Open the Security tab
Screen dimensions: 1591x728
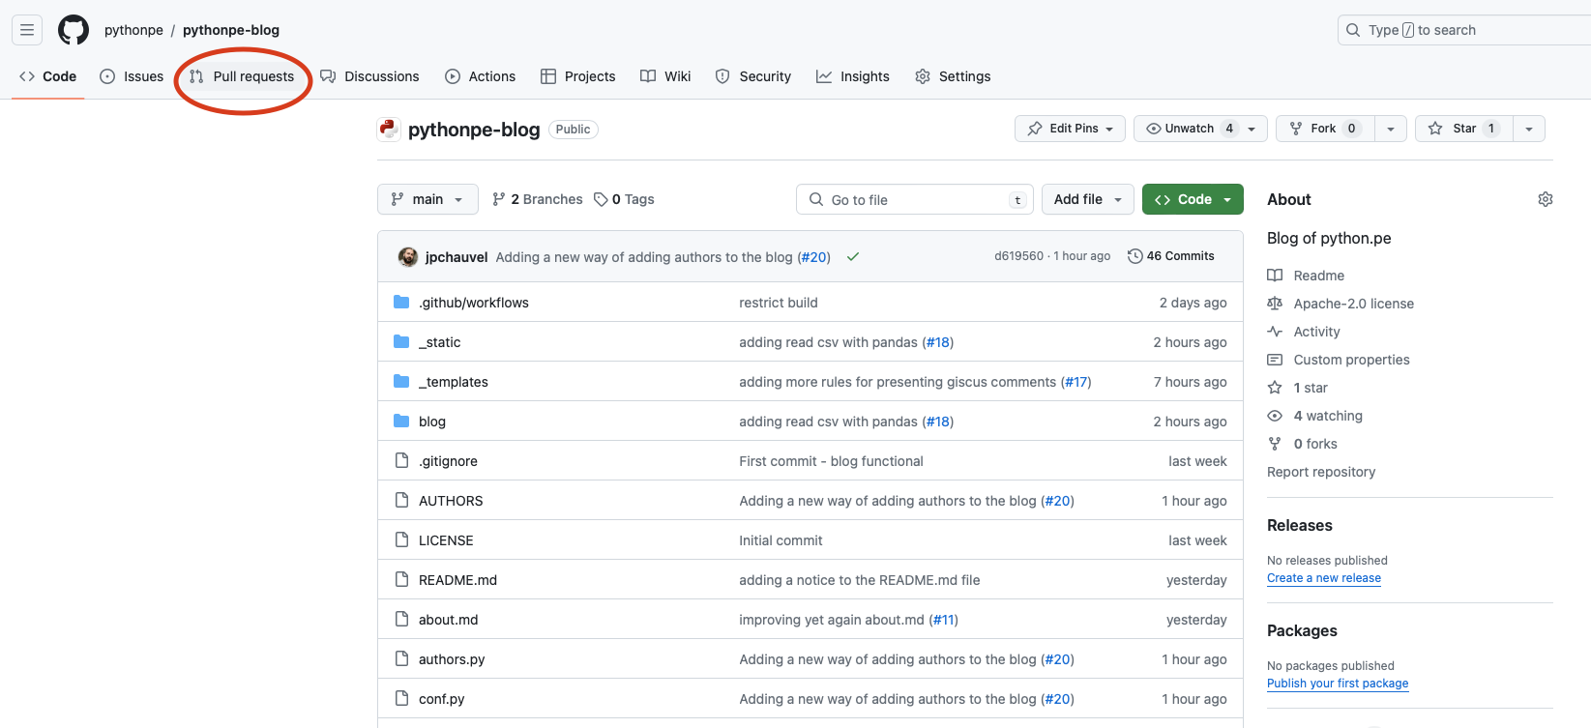click(x=752, y=76)
